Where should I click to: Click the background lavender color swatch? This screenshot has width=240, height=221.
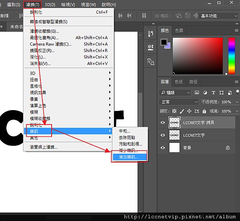pos(168,46)
